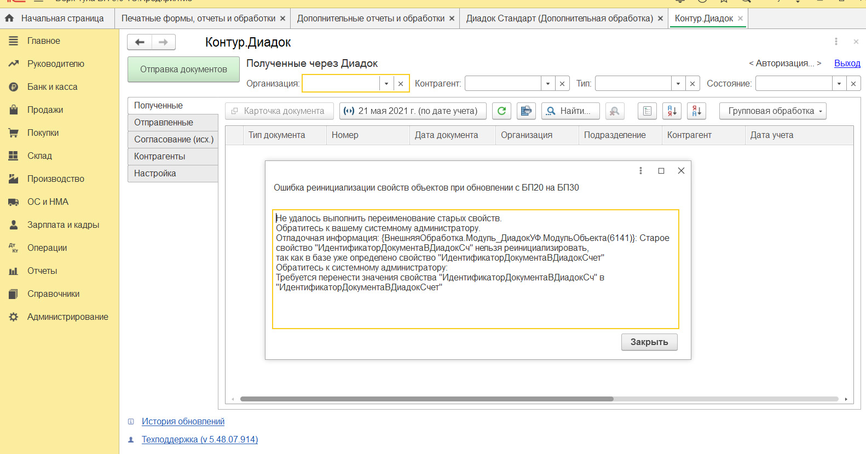Screen dimensions: 866x454
Task: Click the print documents icon in toolbar
Action: 526,111
